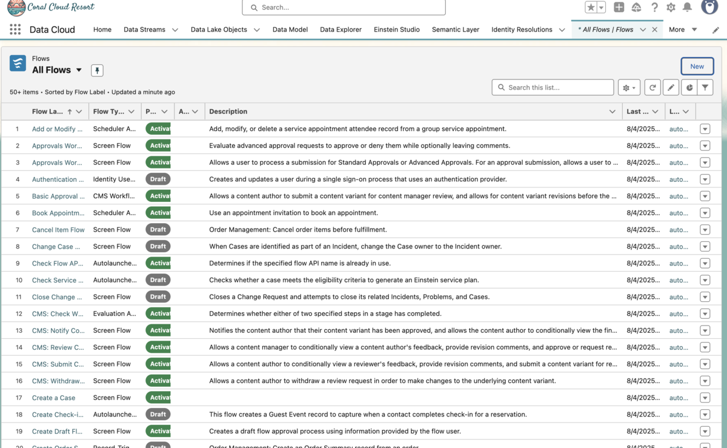Expand the Data Streams menu chevron
The width and height of the screenshot is (727, 448).
click(175, 30)
